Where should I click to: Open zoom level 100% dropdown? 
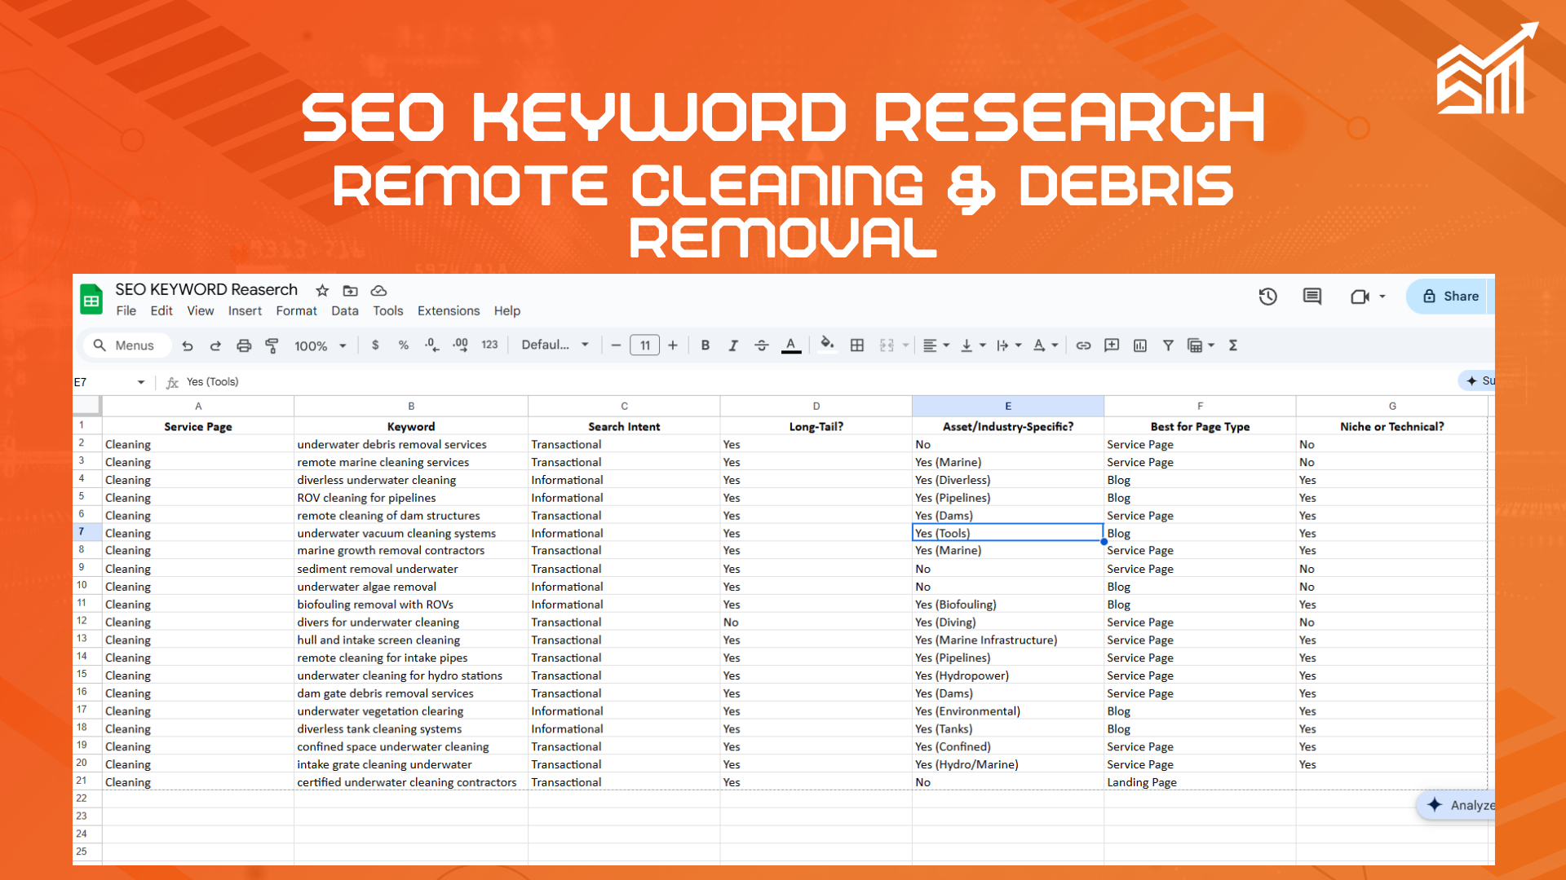321,345
